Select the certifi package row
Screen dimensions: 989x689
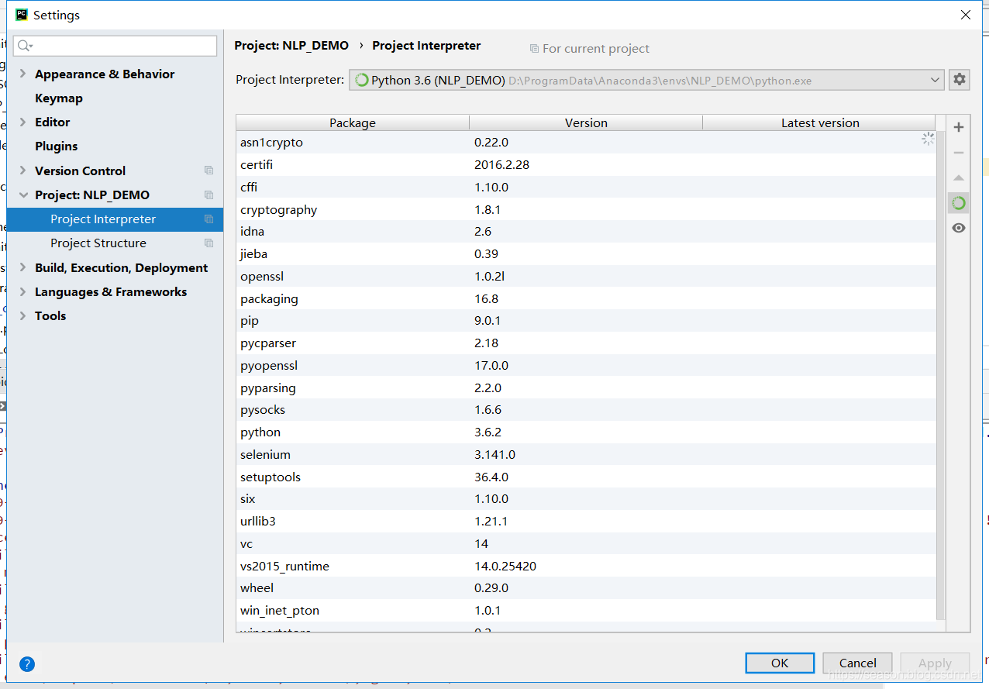[x=586, y=165]
